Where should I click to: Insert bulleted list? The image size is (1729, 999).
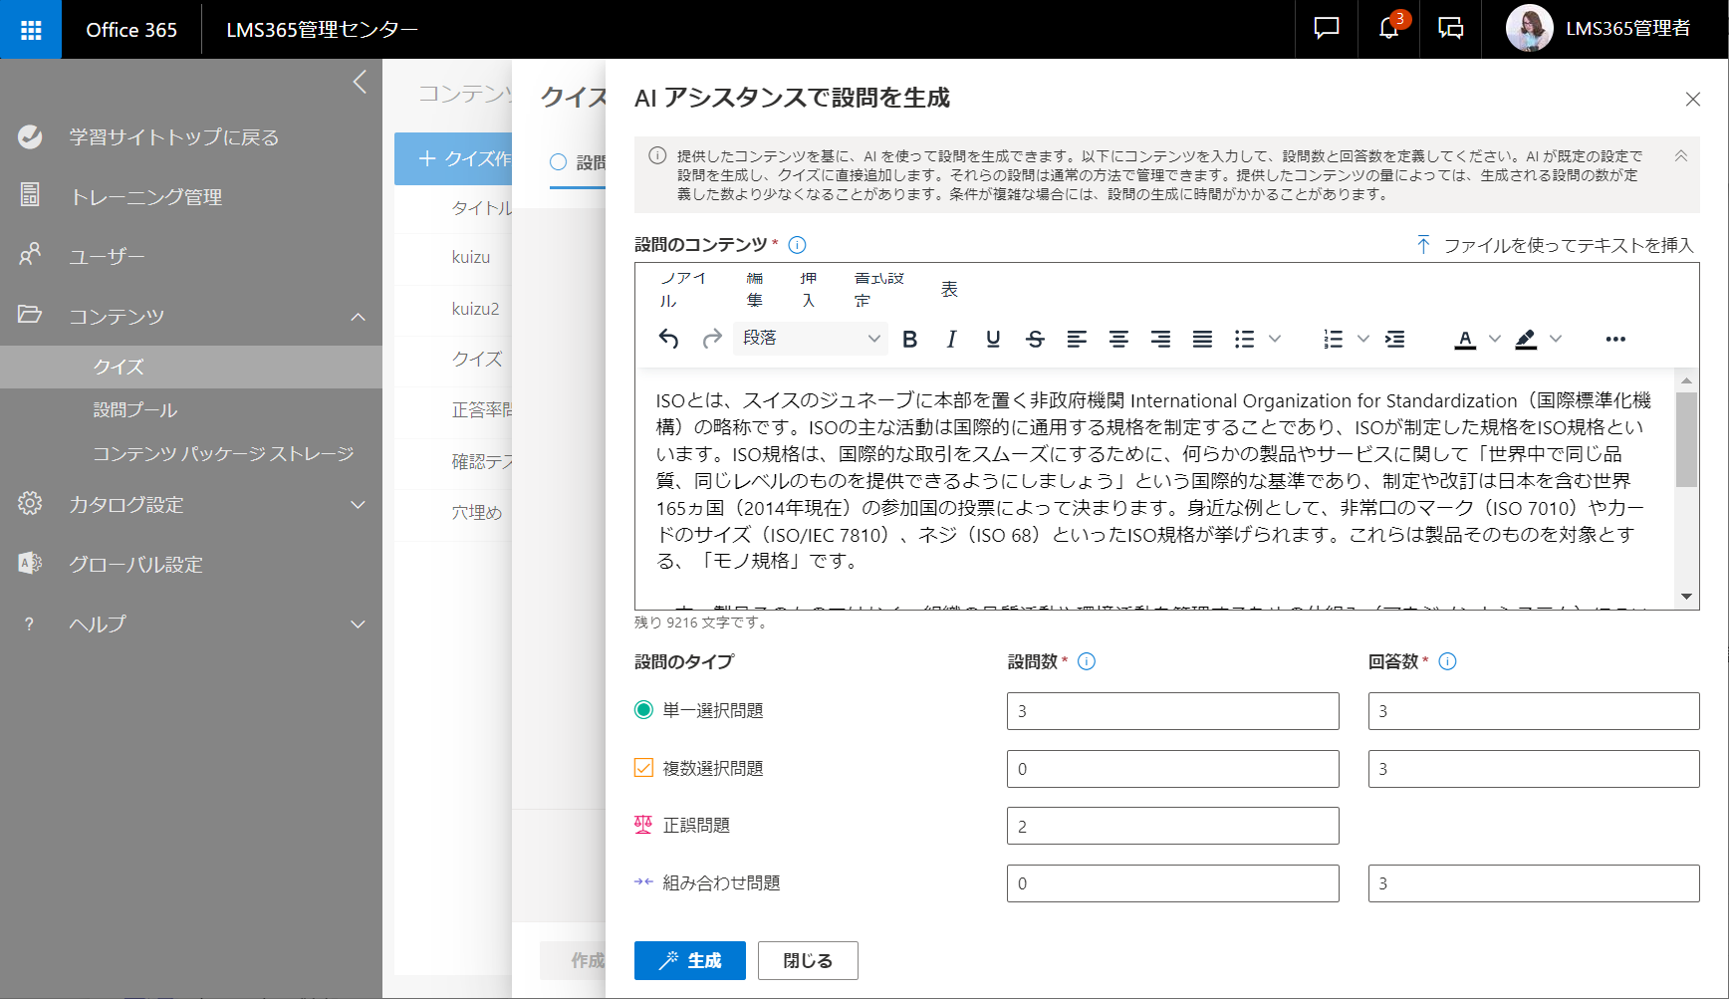(1244, 339)
